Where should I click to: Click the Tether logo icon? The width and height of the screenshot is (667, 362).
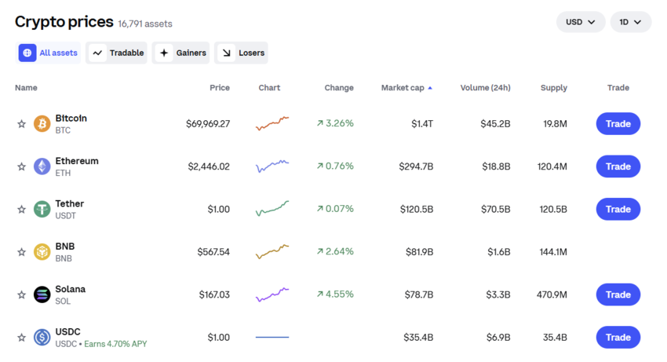(x=42, y=210)
